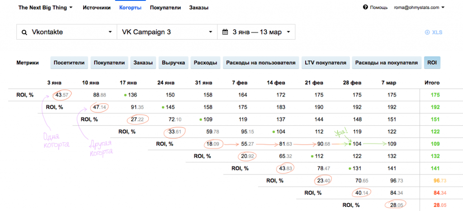Click the Итого column header
The height and width of the screenshot is (211, 463).
(431, 83)
